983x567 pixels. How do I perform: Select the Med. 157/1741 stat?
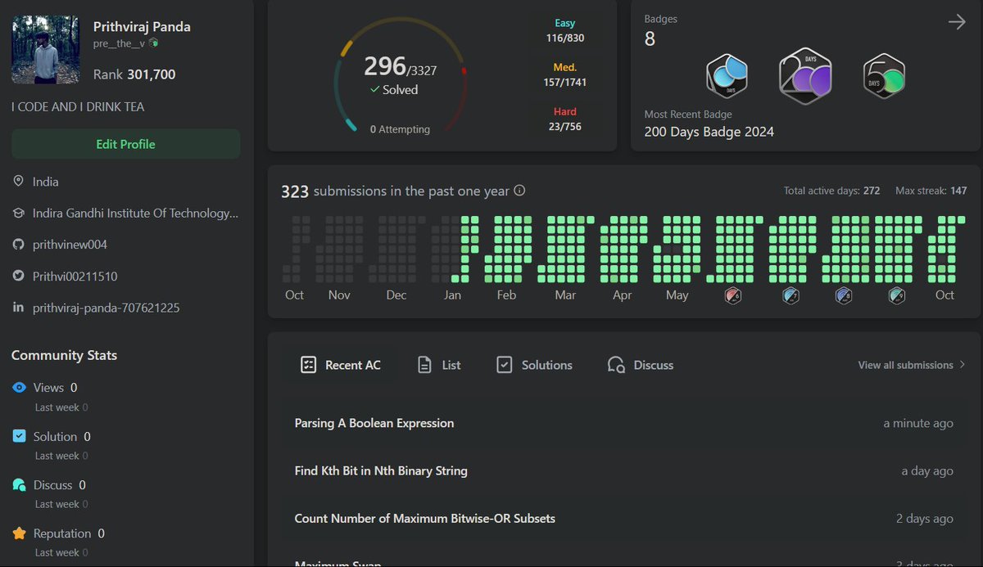tap(565, 74)
